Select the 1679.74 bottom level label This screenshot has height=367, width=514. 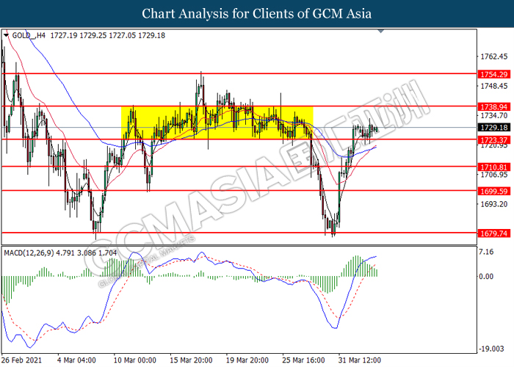click(x=493, y=233)
